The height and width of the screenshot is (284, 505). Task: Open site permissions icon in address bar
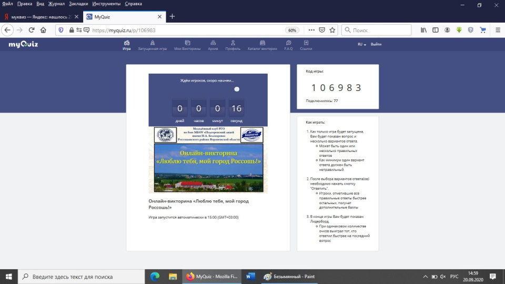(79, 30)
